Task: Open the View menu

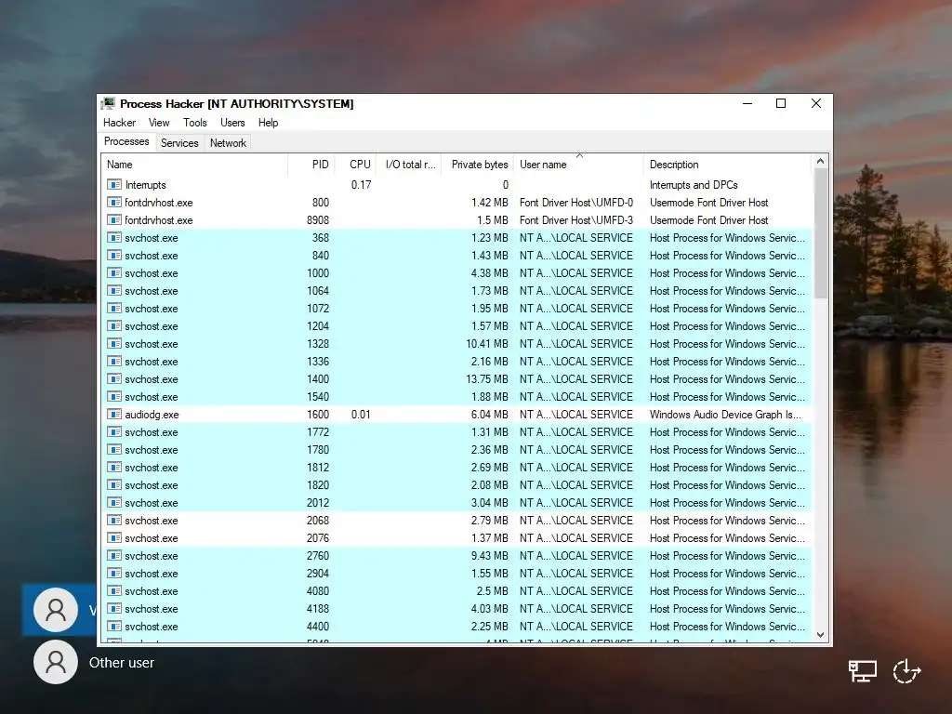Action: pos(159,123)
